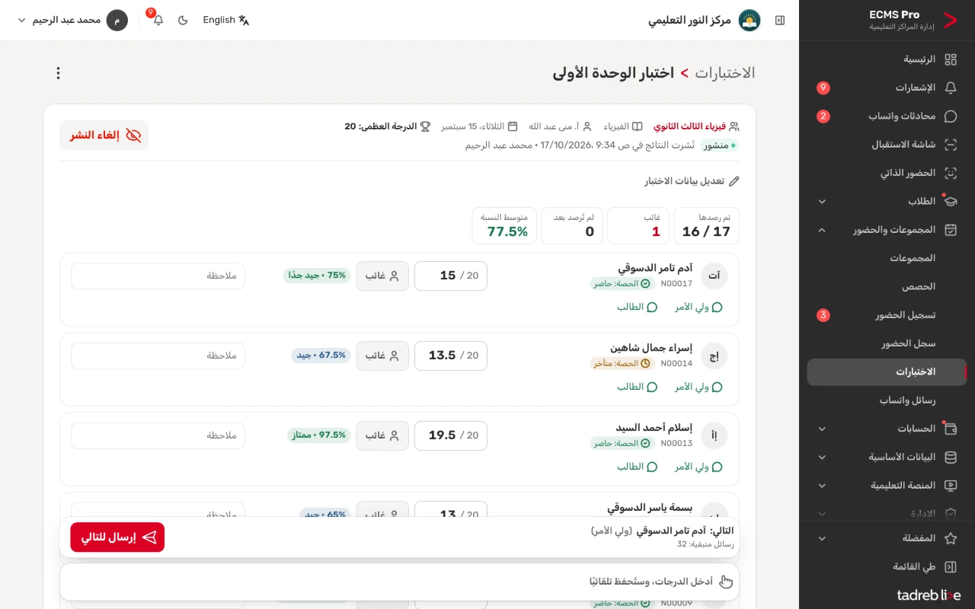Expand المفضلة favorites section
The width and height of the screenshot is (975, 609).
pos(887,538)
